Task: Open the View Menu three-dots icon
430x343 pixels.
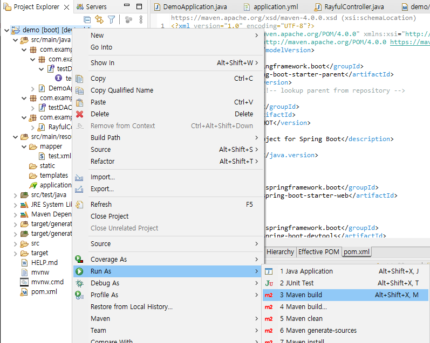Action: point(141,19)
